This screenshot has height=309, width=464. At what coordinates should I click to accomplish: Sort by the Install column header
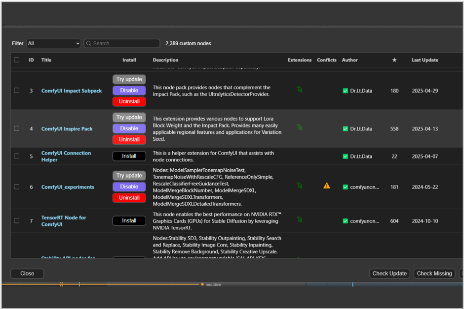click(x=129, y=60)
